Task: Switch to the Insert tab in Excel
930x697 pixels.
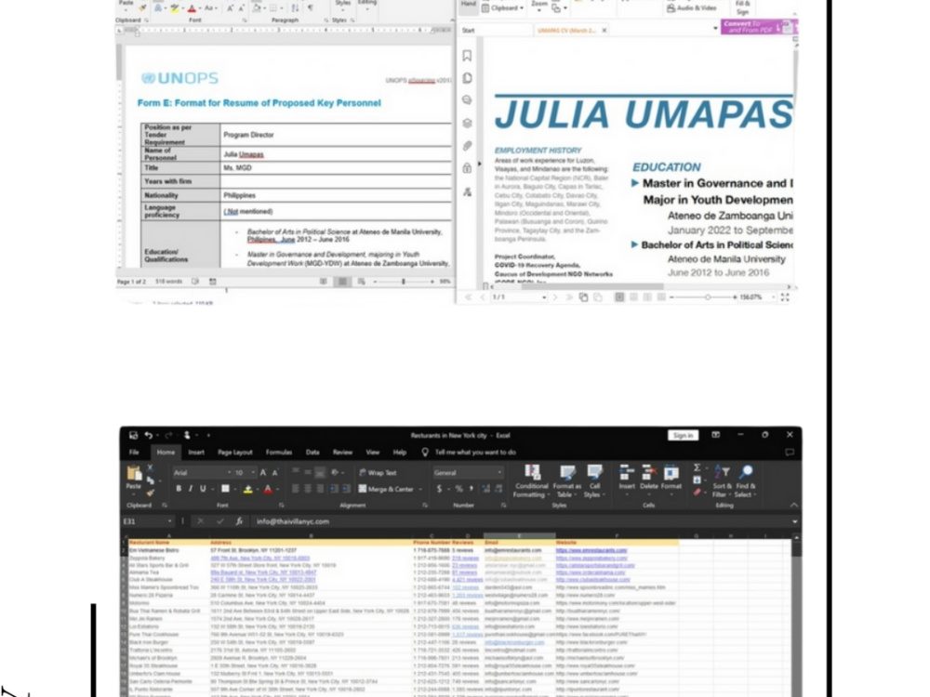Action: (x=196, y=453)
